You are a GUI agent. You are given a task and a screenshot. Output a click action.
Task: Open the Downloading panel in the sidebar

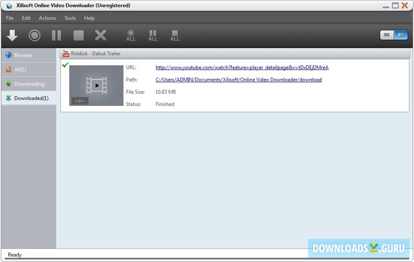pyautogui.click(x=28, y=84)
